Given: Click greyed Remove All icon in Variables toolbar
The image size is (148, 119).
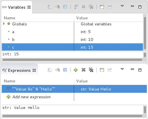Looking at the screenshot, I should coord(91,7).
